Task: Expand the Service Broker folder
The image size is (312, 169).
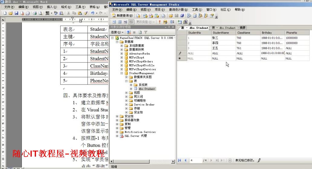Action: (126, 104)
